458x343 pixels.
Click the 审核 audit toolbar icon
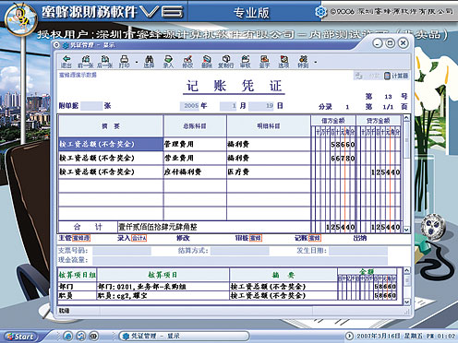[246, 62]
